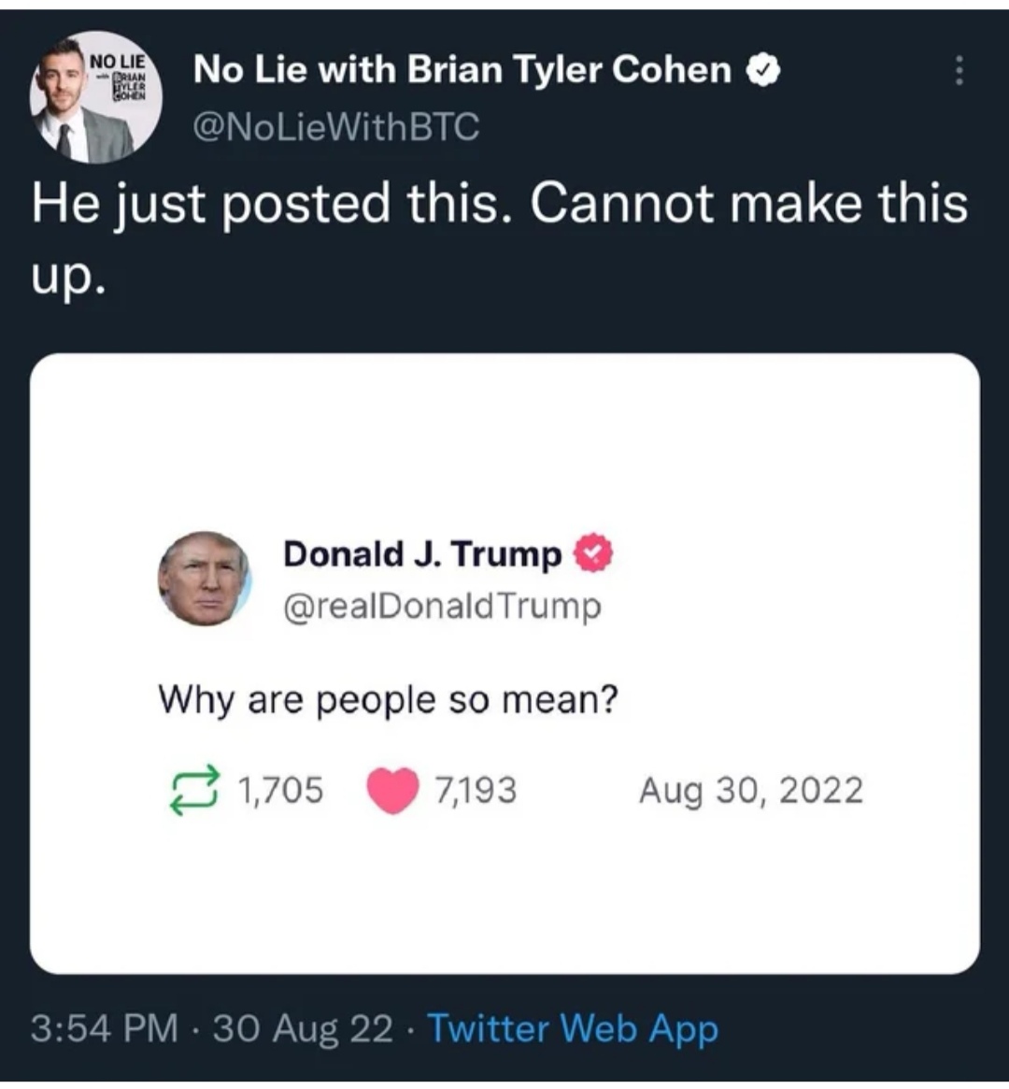Click the "Why are people so mean?" text
1009x1089 pixels.
point(388,699)
